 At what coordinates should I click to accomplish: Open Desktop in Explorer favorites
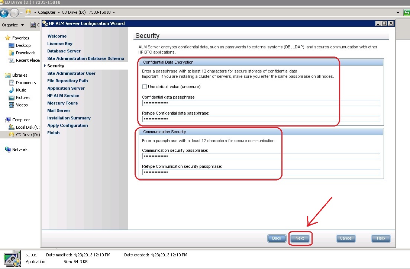click(23, 45)
